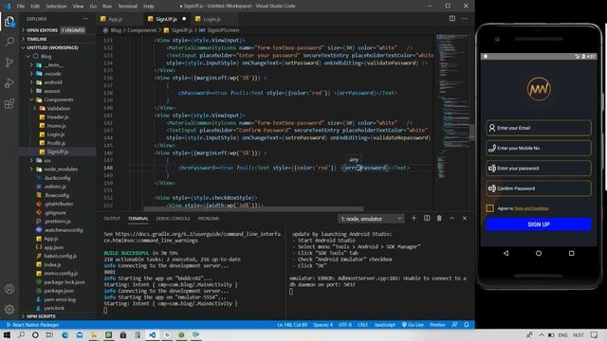Collapse the Components folder

[57, 99]
